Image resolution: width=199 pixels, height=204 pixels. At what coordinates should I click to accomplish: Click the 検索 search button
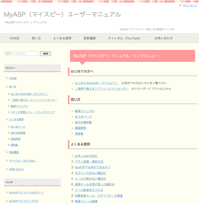[x=46, y=54]
